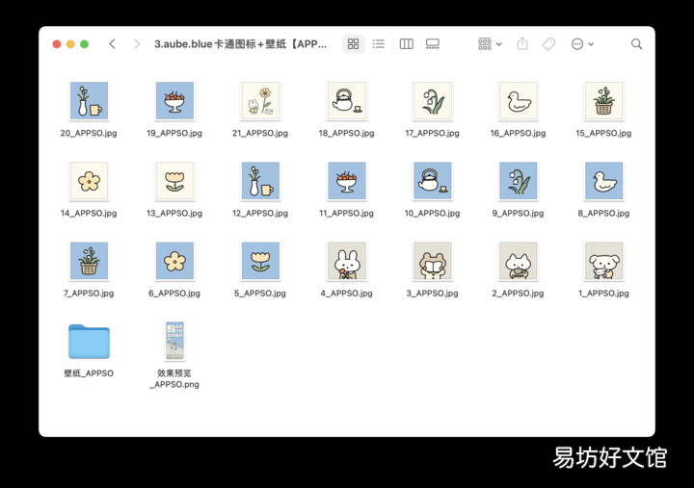Click the file name 1_APPSO.jpg
694x488 pixels.
point(603,293)
